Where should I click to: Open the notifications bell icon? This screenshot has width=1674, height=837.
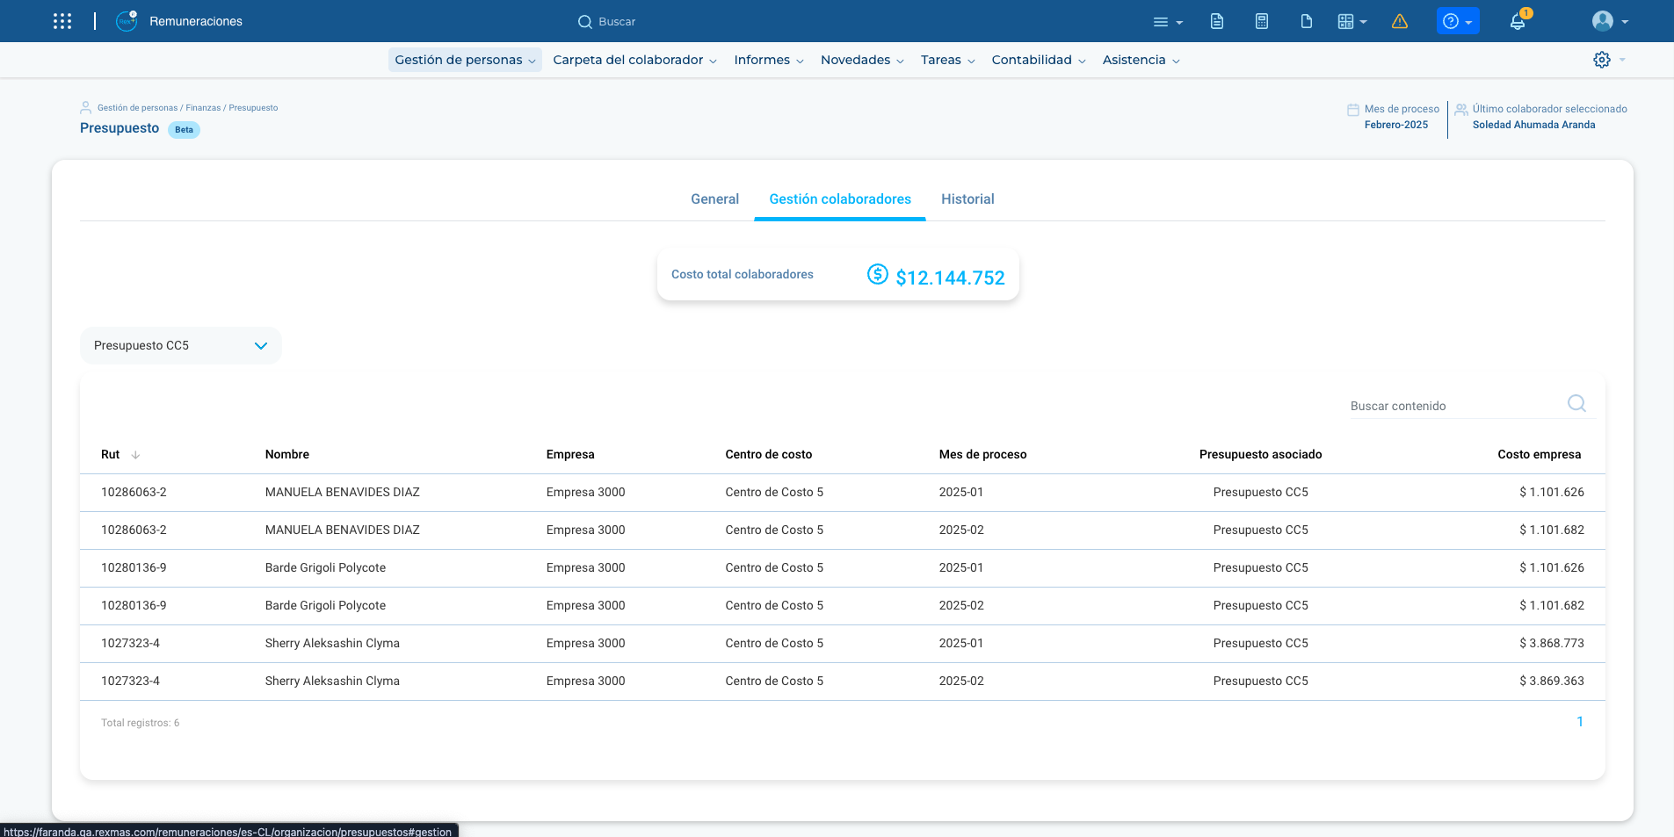point(1518,22)
